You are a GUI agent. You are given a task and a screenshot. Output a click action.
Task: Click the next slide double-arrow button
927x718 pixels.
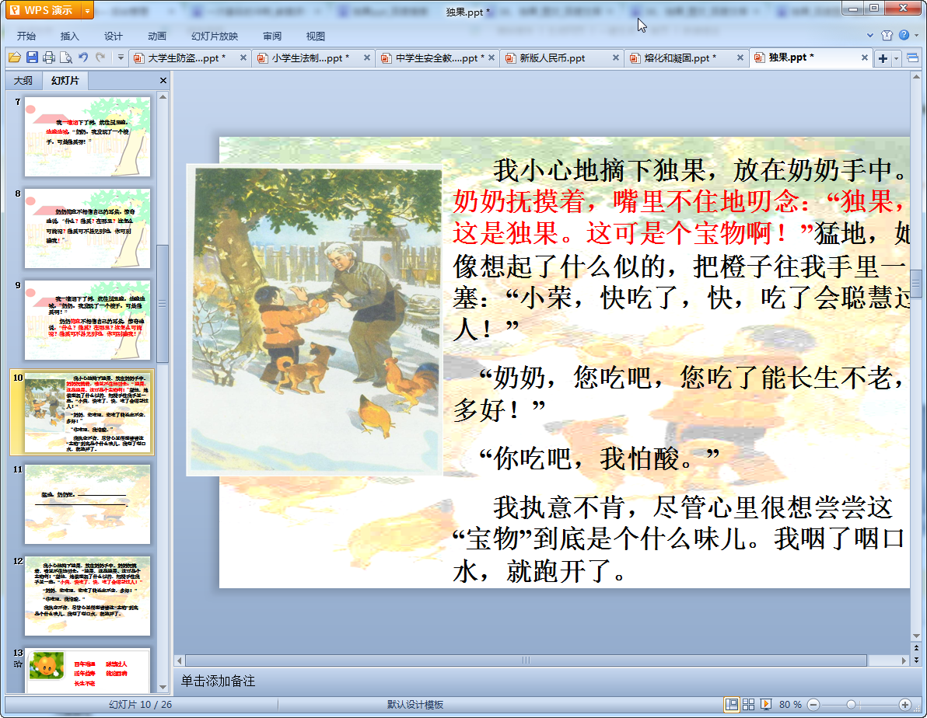pos(916,660)
